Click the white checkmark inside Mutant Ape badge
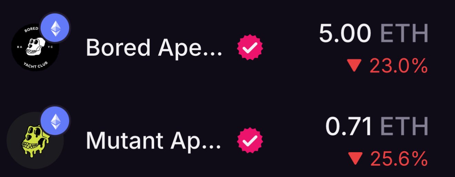Image resolution: width=455 pixels, height=177 pixels. coord(250,140)
